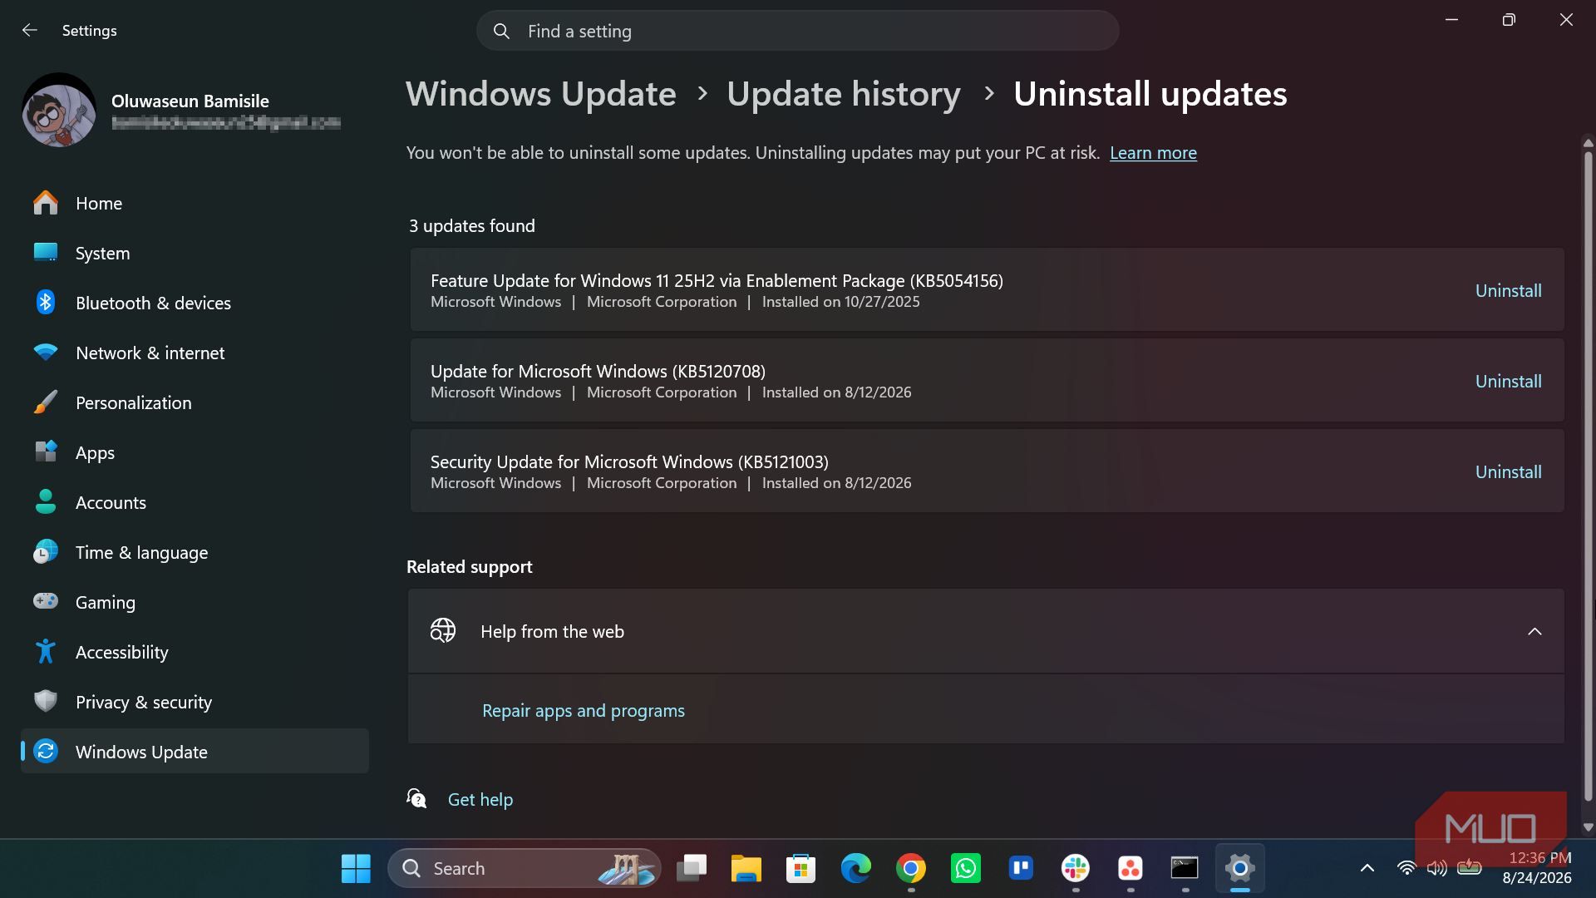
Task: Click the 8/24/2026 date in the system tray
Action: (1536, 878)
